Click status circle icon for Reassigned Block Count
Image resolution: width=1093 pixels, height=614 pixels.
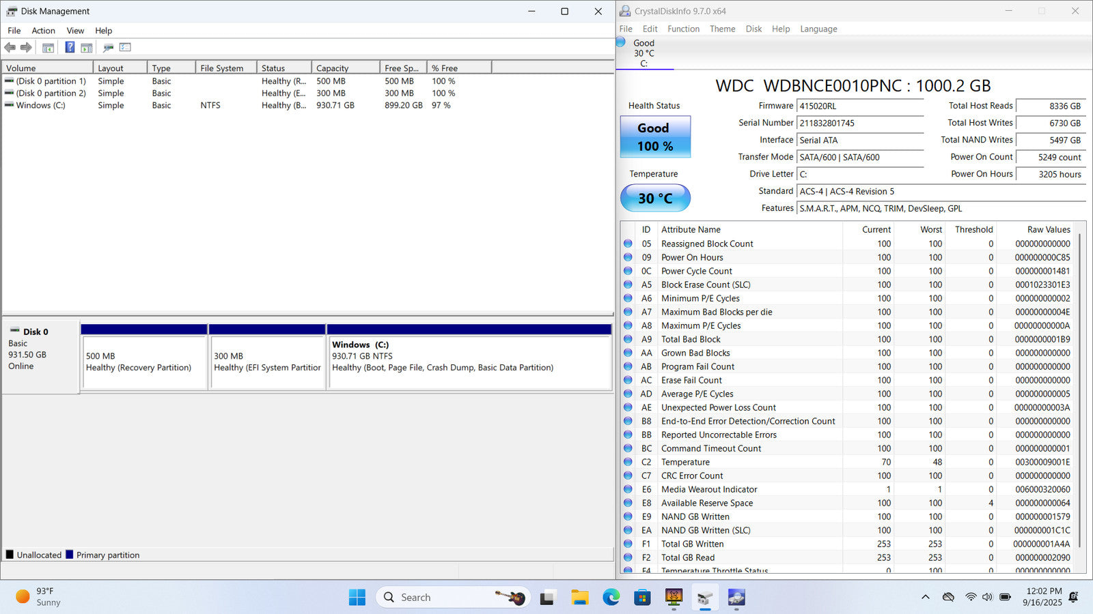click(x=628, y=244)
